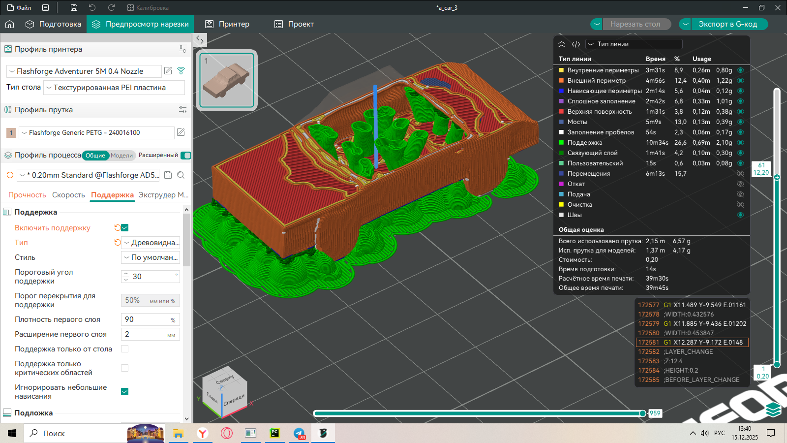Show "Перемещения" lines with the eye icon
This screenshot has width=787, height=443.
tap(740, 174)
